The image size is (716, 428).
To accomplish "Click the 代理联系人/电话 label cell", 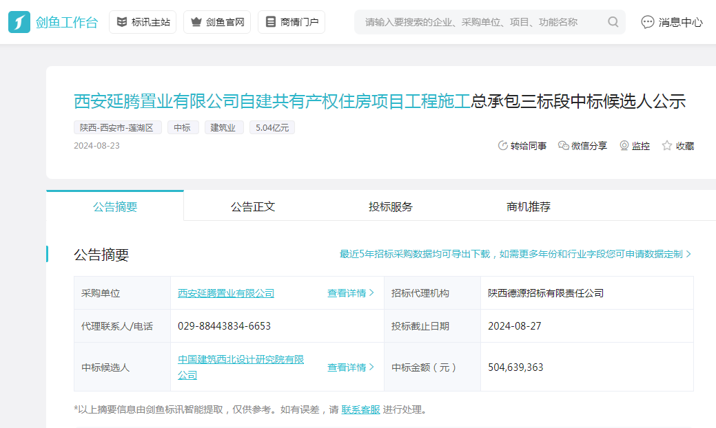I will 123,326.
